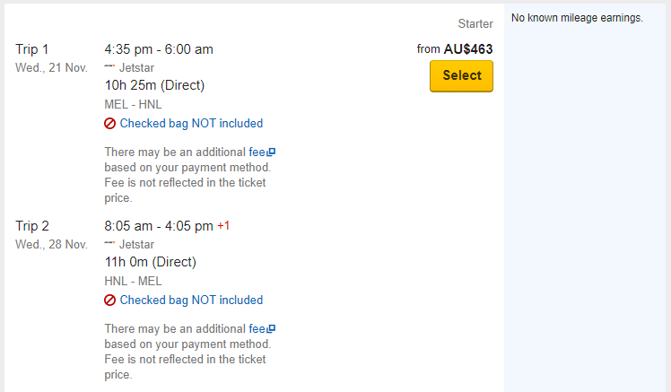Click external-link icon beside Trip 2 fee
671x392 pixels.
click(x=271, y=329)
